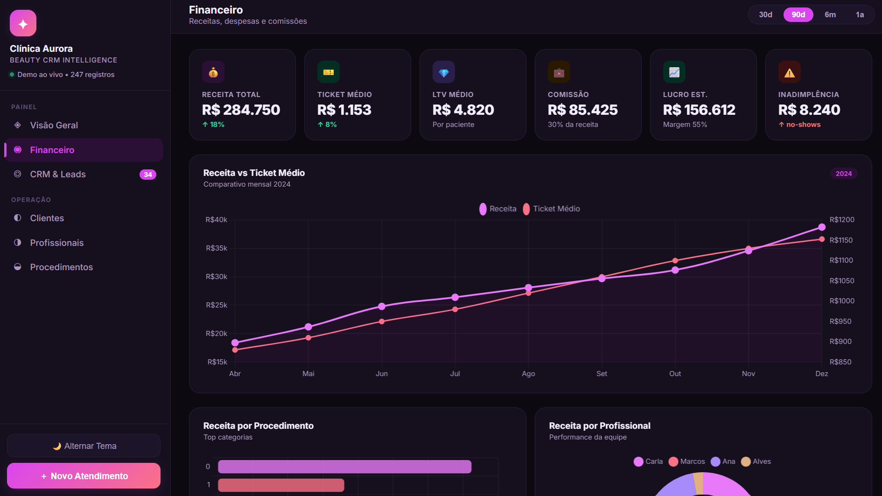Navigate to Clientes
This screenshot has height=496, width=882.
pyautogui.click(x=84, y=218)
